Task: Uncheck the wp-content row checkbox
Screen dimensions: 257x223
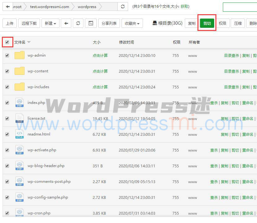Action: click(x=7, y=71)
